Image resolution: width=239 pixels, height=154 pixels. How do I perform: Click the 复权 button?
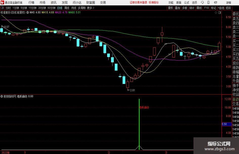pyautogui.click(x=170, y=8)
